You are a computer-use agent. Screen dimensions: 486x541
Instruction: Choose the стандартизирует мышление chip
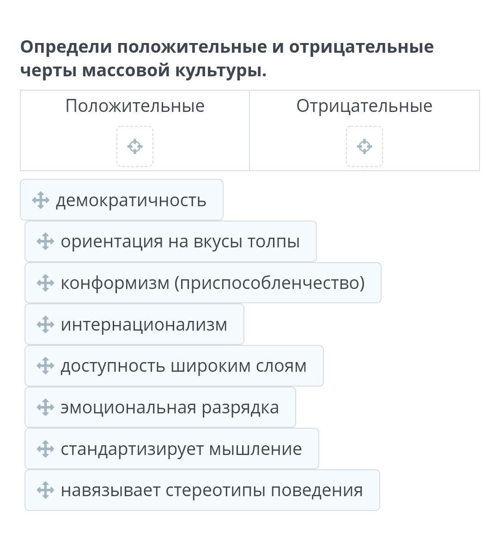(181, 449)
